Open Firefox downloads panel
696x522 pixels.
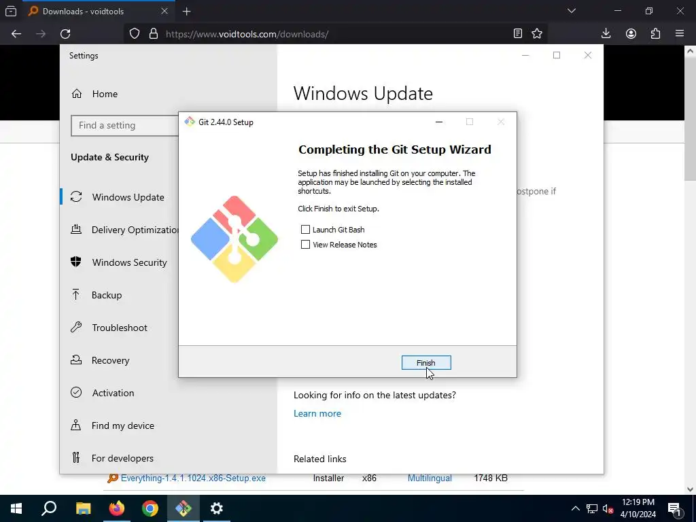coord(606,33)
